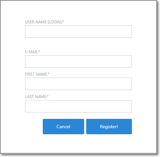Set focus on the given name box
This screenshot has width=160, height=157.
78,84
